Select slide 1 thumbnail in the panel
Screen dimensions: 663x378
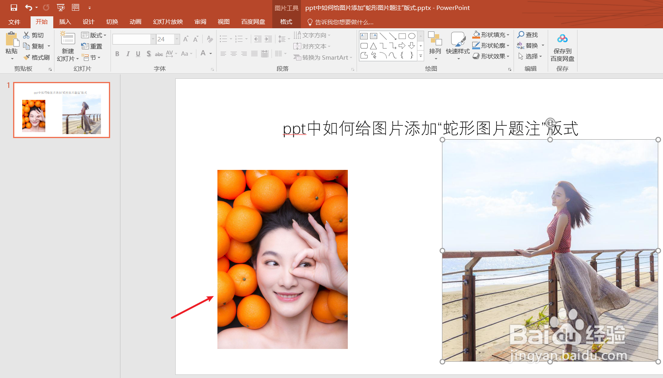[61, 109]
